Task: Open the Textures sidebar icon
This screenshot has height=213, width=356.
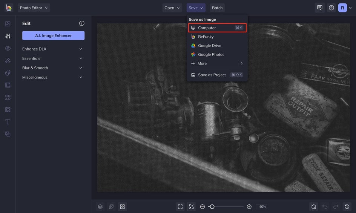Action: click(8, 134)
